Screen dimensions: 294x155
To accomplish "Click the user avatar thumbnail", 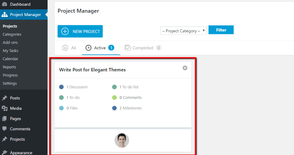I will pyautogui.click(x=122, y=140).
